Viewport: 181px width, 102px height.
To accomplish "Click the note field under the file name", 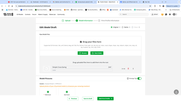I will coord(82,70).
